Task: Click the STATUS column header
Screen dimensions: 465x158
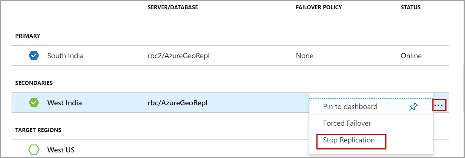Action: point(411,8)
